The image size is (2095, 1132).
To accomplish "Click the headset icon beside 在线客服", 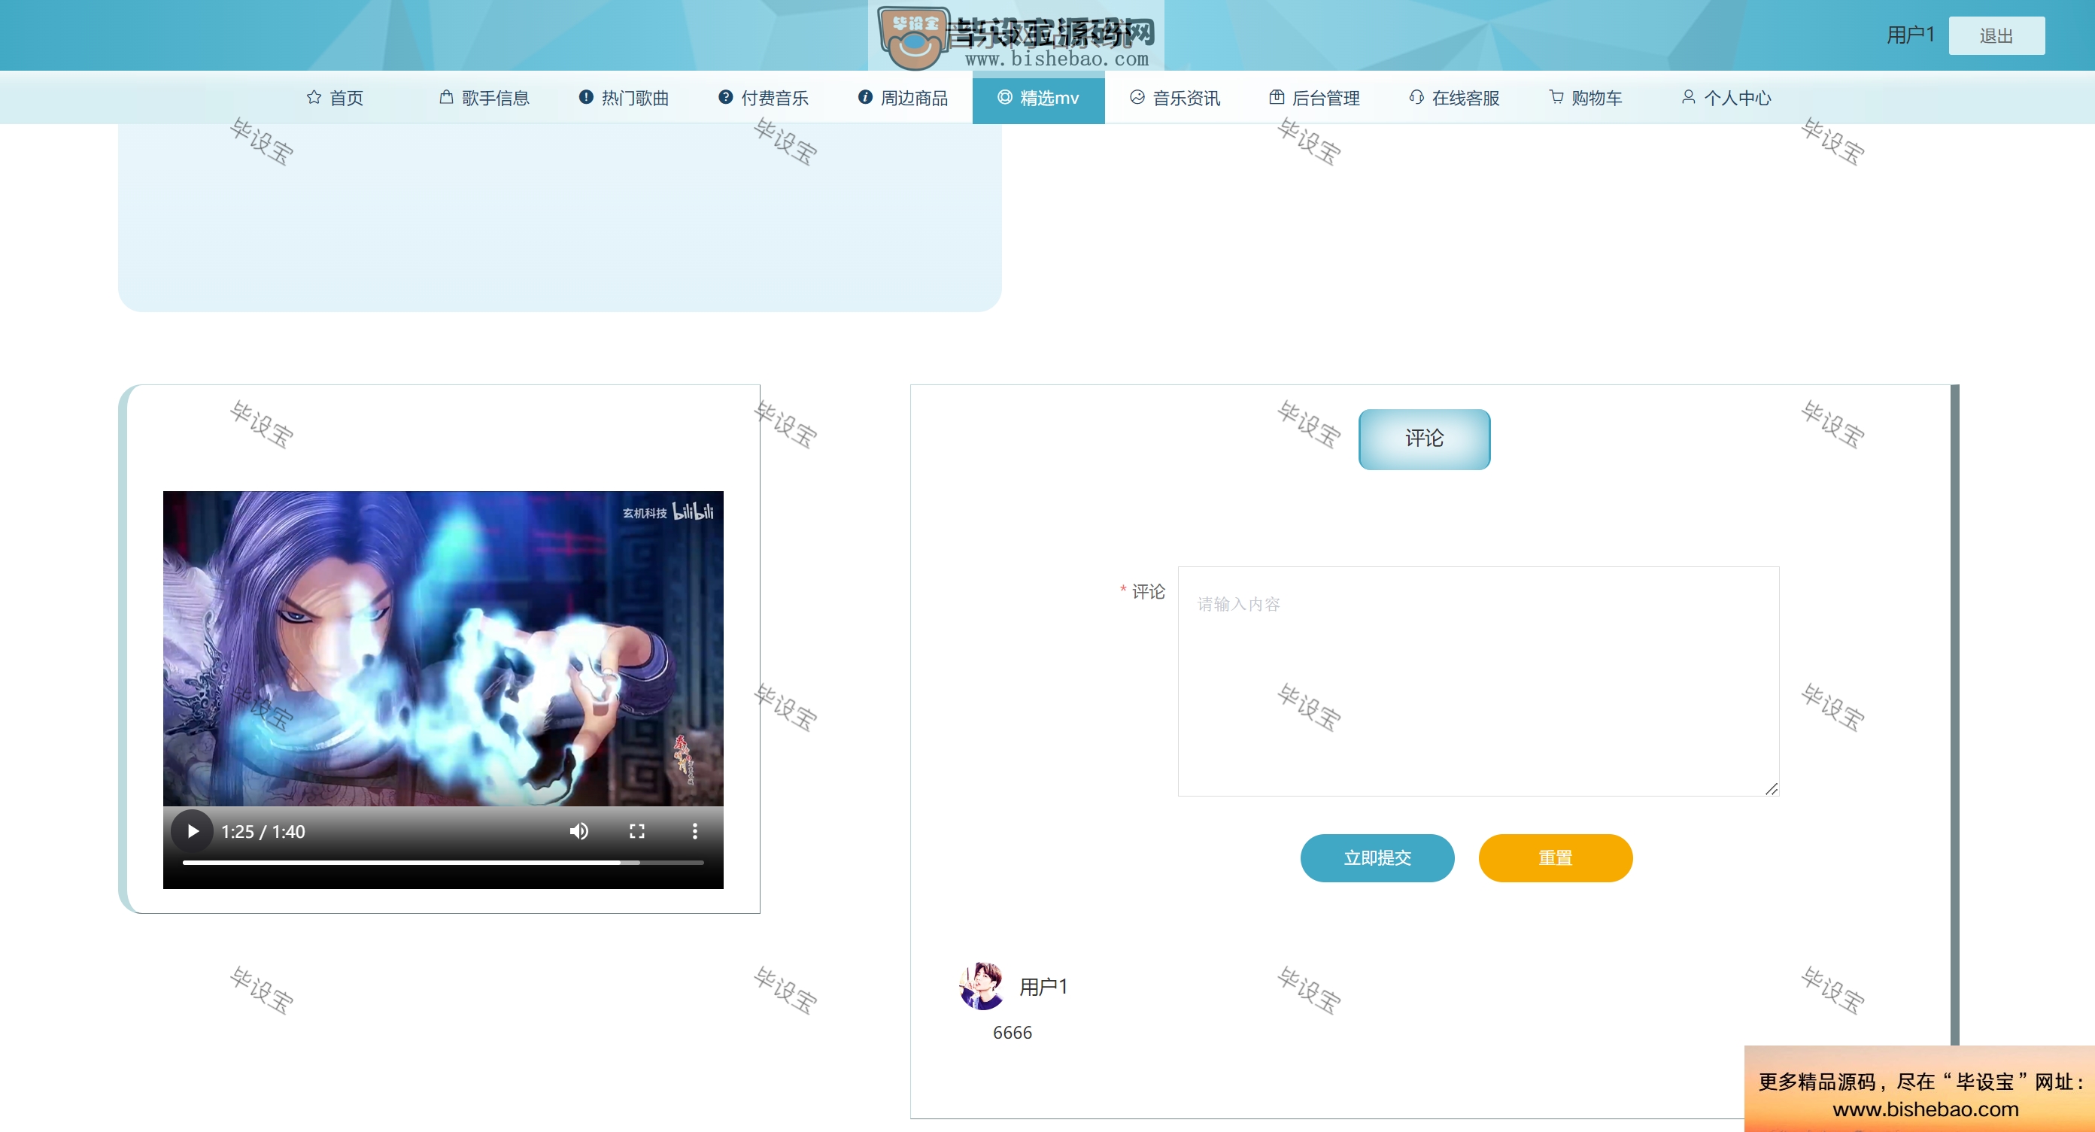I will (x=1416, y=98).
